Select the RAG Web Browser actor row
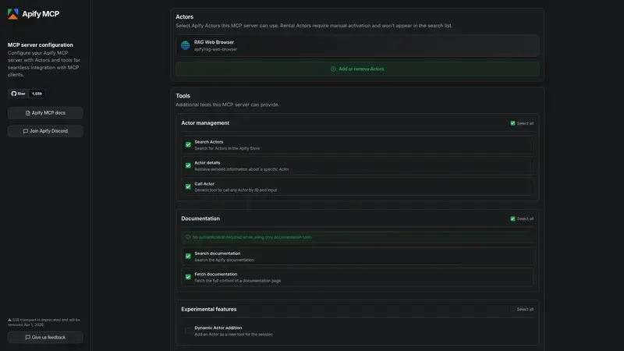 [357, 45]
